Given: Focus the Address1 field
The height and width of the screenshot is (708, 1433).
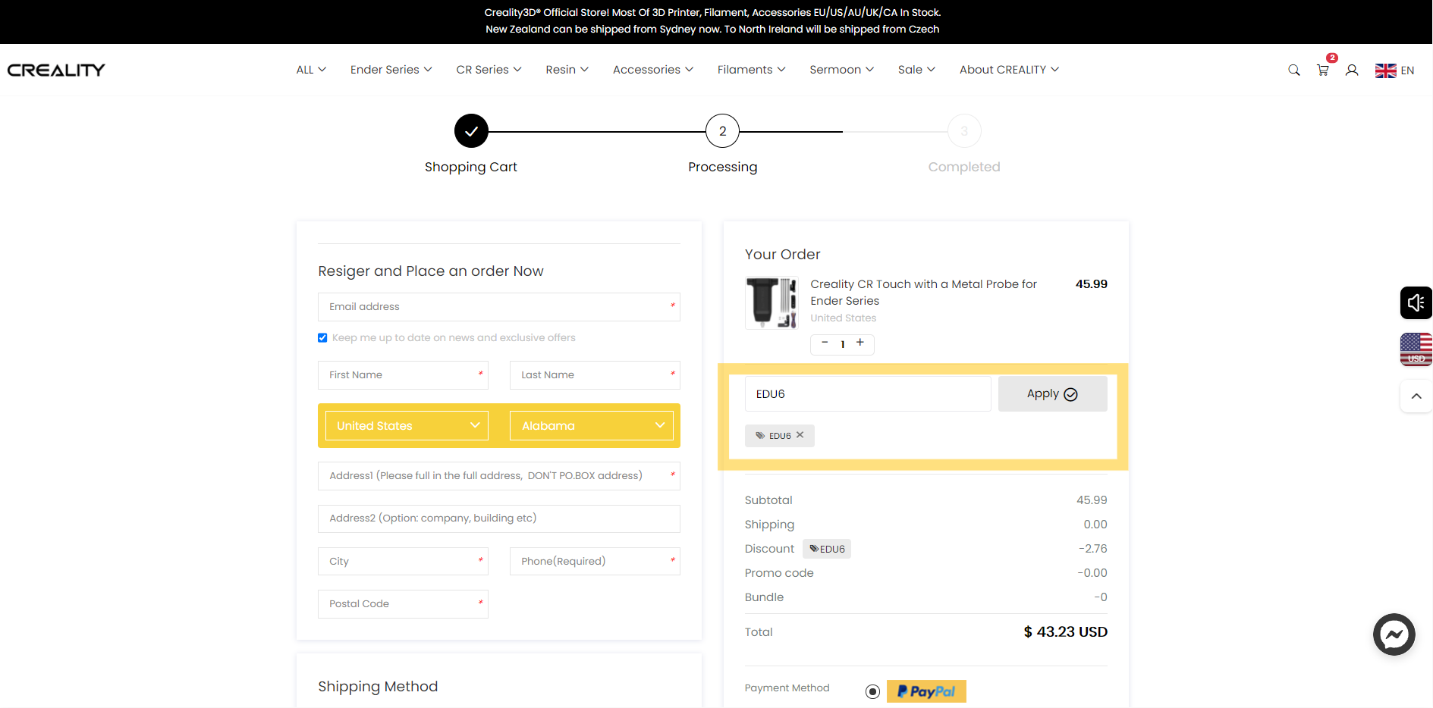Looking at the screenshot, I should pos(499,476).
